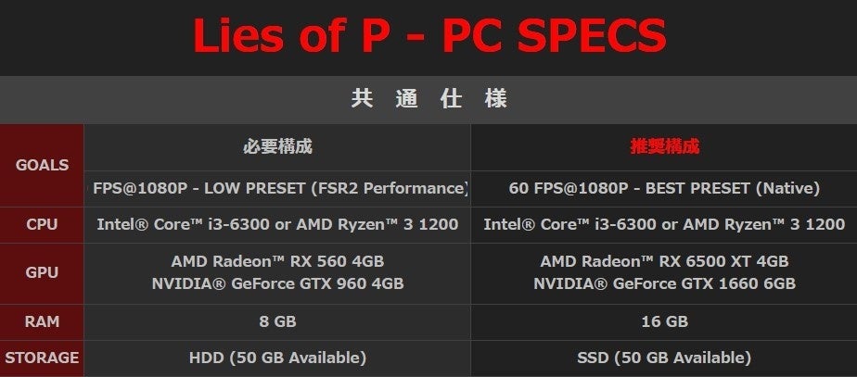Click AMD Radeon RX 560 4GB text
Image resolution: width=857 pixels, height=377 pixels.
277,261
